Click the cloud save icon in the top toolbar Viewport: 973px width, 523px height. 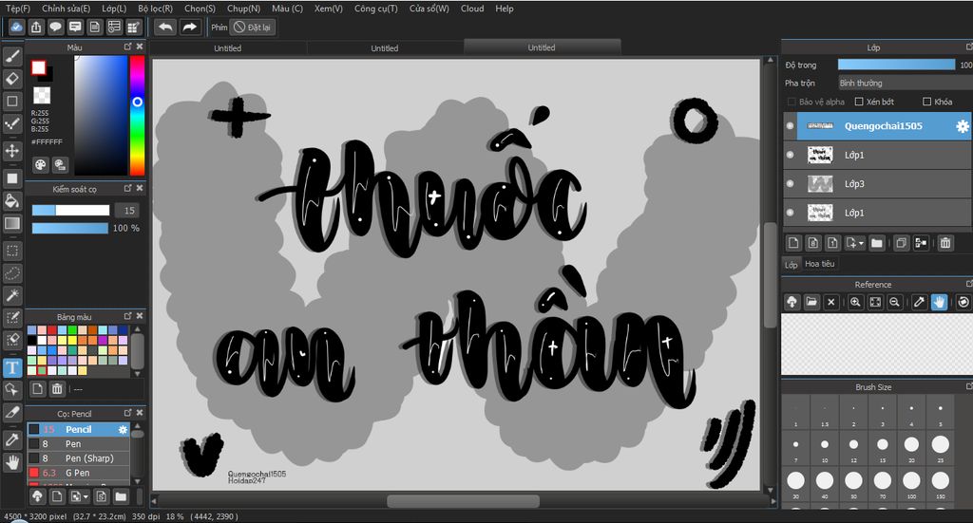click(x=17, y=27)
